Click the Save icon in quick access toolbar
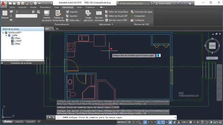Viewport: 223px width, 125px height. [x=18, y=3]
